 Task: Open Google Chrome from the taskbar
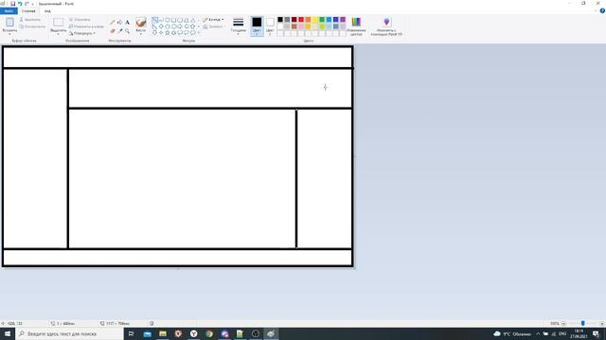[x=209, y=333]
